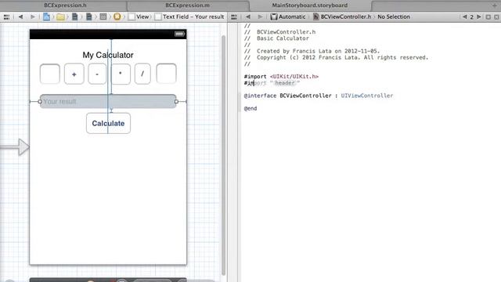Add another assistant editor pane
Screen dimensions: 501x282
coord(488,17)
